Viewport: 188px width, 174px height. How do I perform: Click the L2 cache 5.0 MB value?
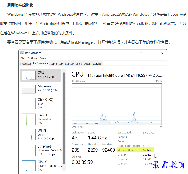pos(147,159)
